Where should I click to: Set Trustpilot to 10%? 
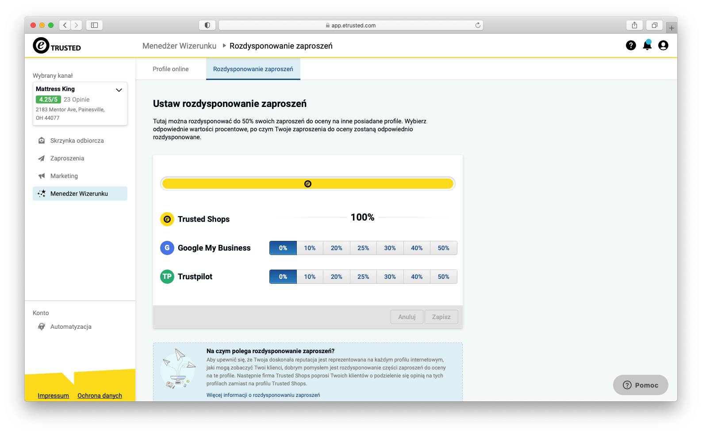click(310, 277)
